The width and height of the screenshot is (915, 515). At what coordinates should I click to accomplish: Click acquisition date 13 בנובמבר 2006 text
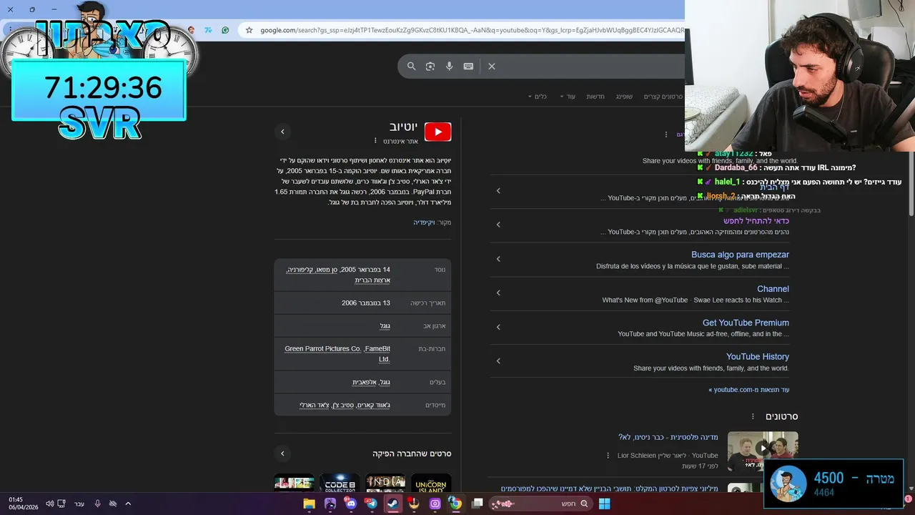366,303
